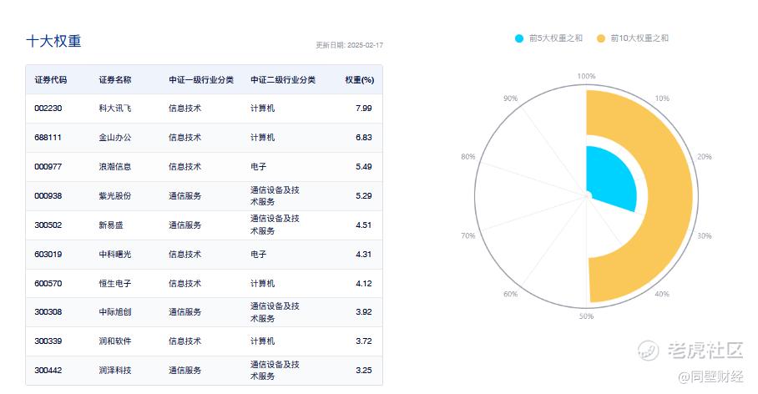The image size is (758, 394).
Task: Click the 权重(%) column header
Action: [x=359, y=80]
